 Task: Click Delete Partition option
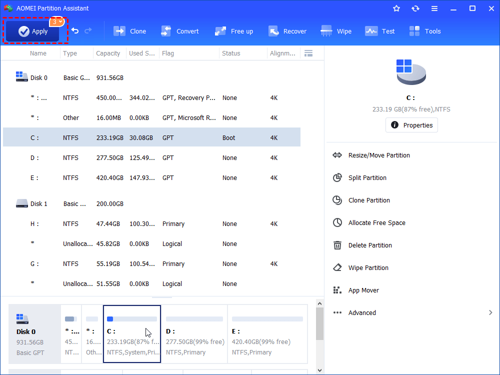coord(370,245)
